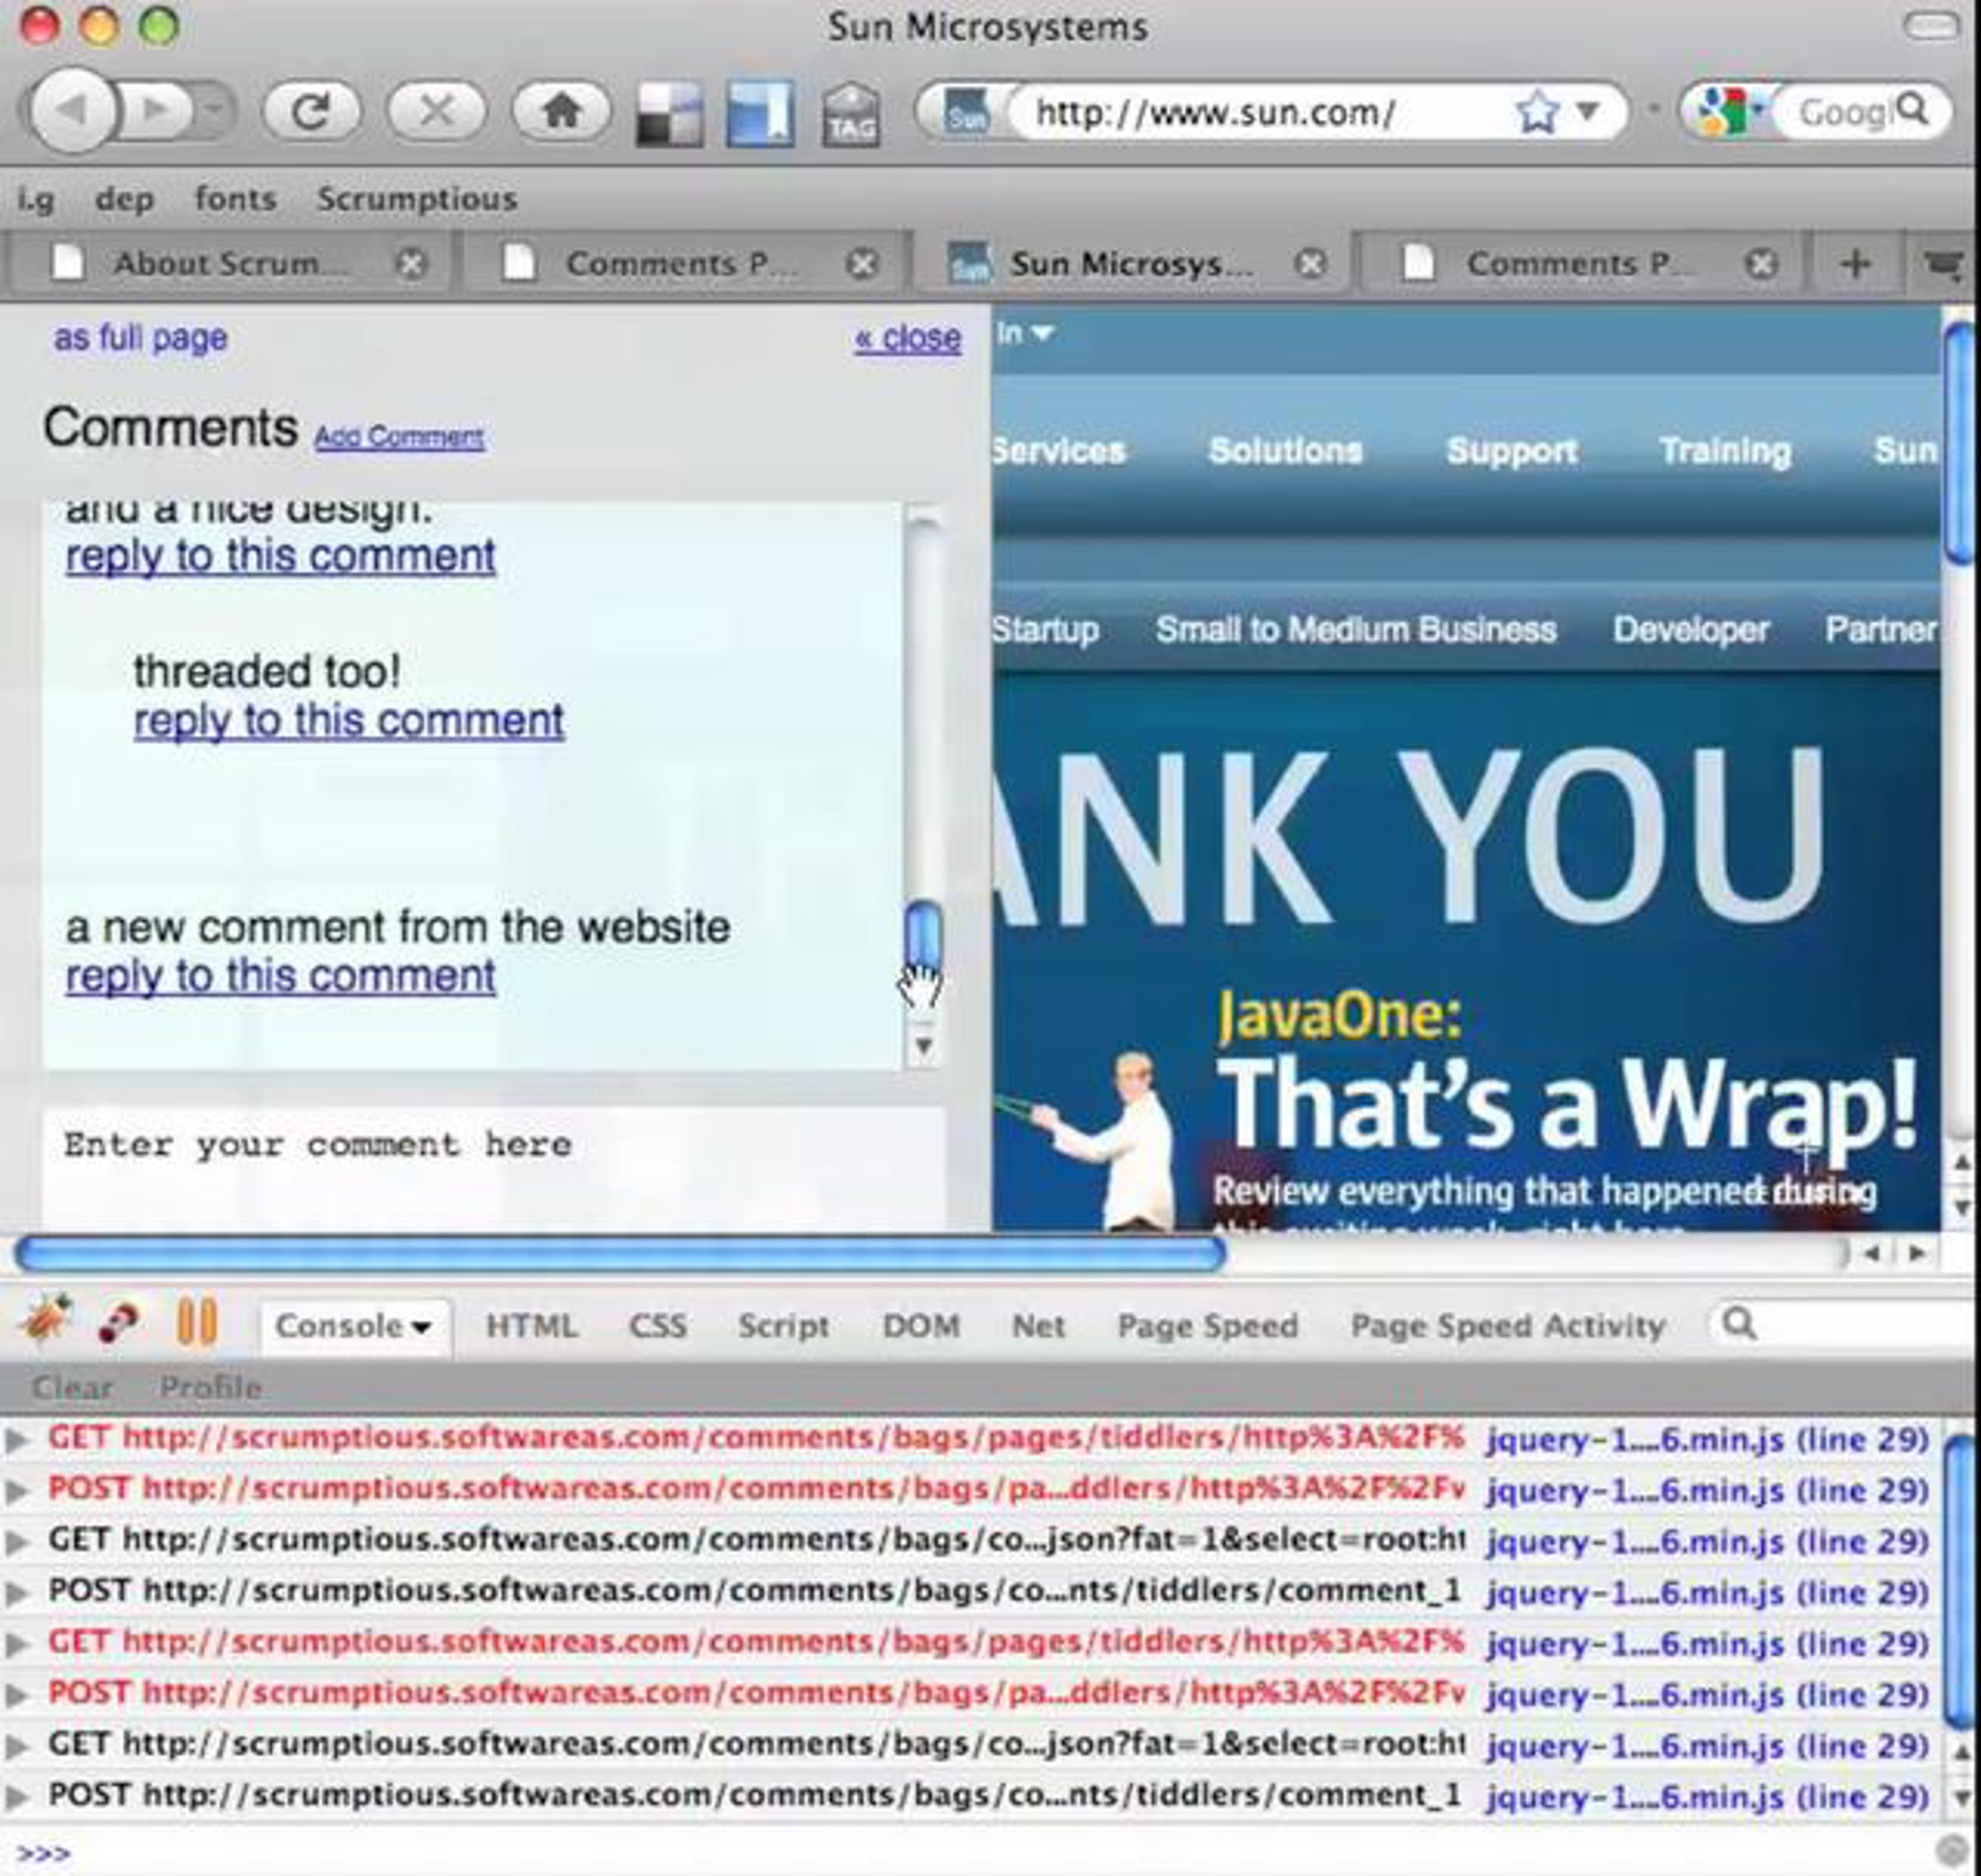Activate the Firebug inspect element icon
1981x1876 pixels.
click(118, 1323)
